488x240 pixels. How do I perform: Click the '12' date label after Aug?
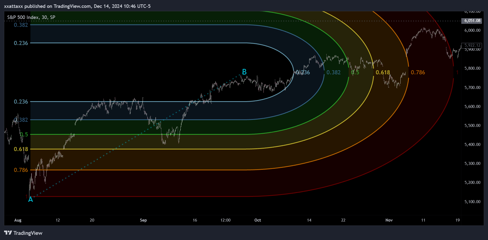(58, 220)
